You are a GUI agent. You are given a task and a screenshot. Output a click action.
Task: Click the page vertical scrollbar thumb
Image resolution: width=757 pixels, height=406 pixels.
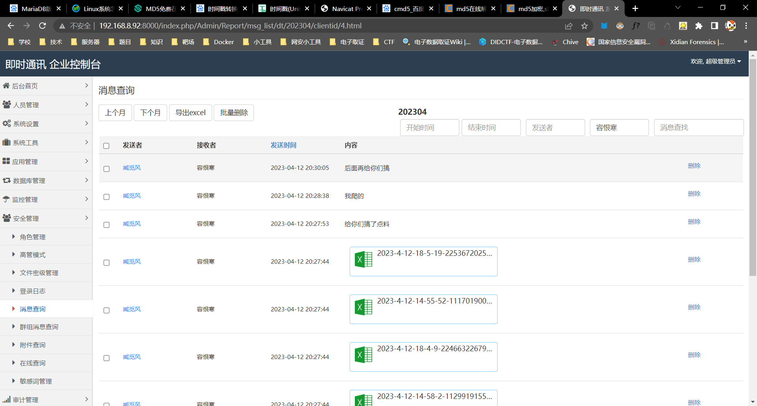point(753,168)
